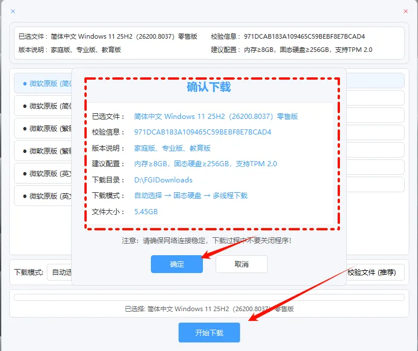Click 自动选择 → 固态硬盘 → 多线程下载 text

[191, 196]
